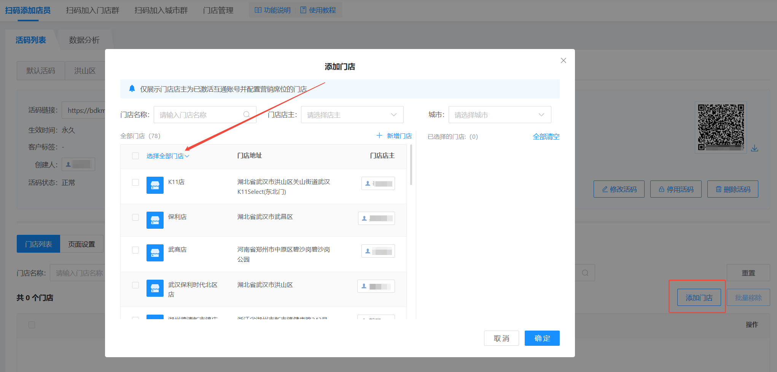The width and height of the screenshot is (777, 372).
Task: Check the 保利店 checkbox
Action: click(x=135, y=217)
